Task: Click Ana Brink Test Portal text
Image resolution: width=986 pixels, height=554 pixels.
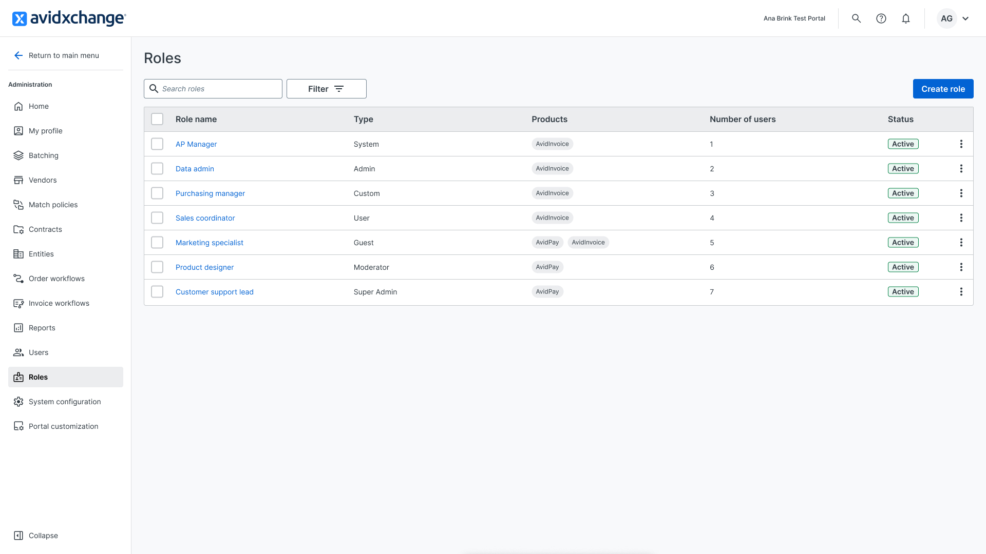Action: pyautogui.click(x=794, y=18)
